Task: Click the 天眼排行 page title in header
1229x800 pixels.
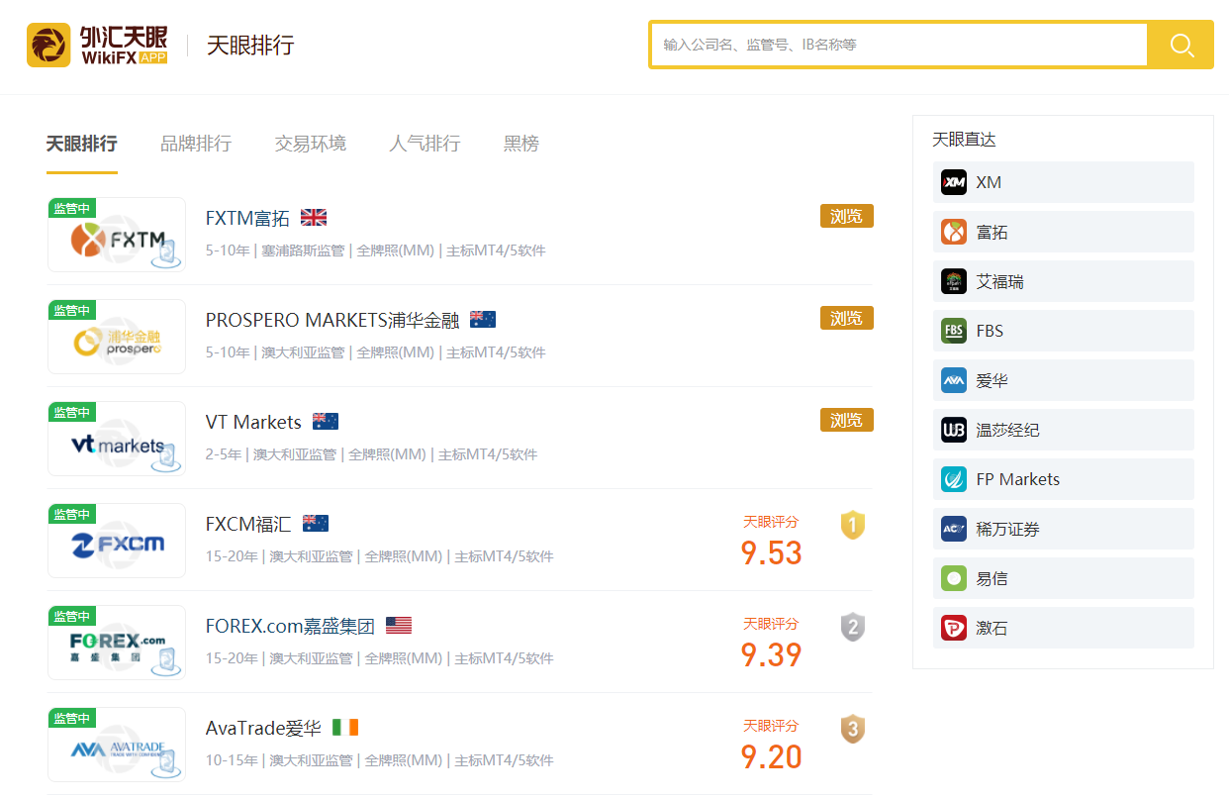Action: pos(250,46)
